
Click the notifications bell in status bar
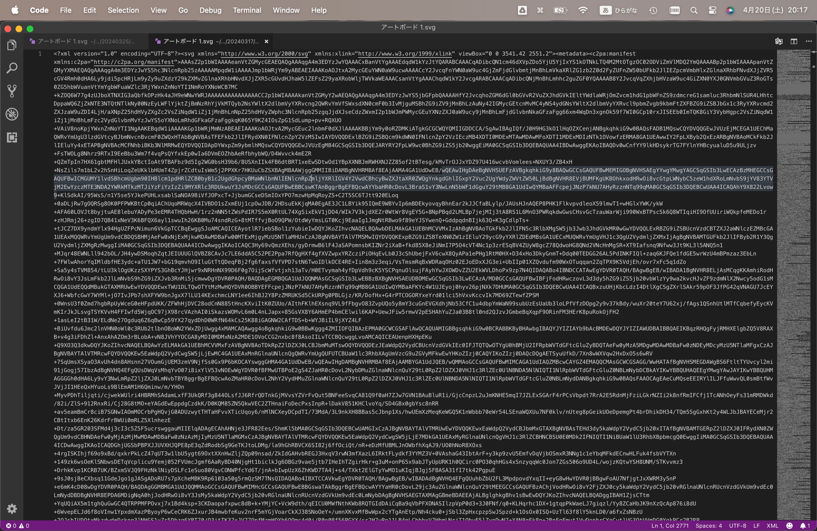[x=805, y=525]
